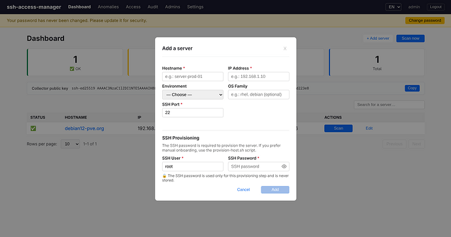Open the Dashboard nav item
Image resolution: width=451 pixels, height=237 pixels.
tap(79, 7)
